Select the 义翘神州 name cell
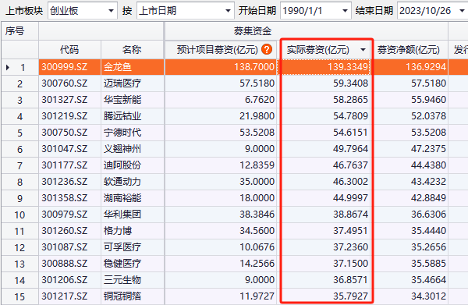This screenshot has height=305, width=468. pos(133,149)
